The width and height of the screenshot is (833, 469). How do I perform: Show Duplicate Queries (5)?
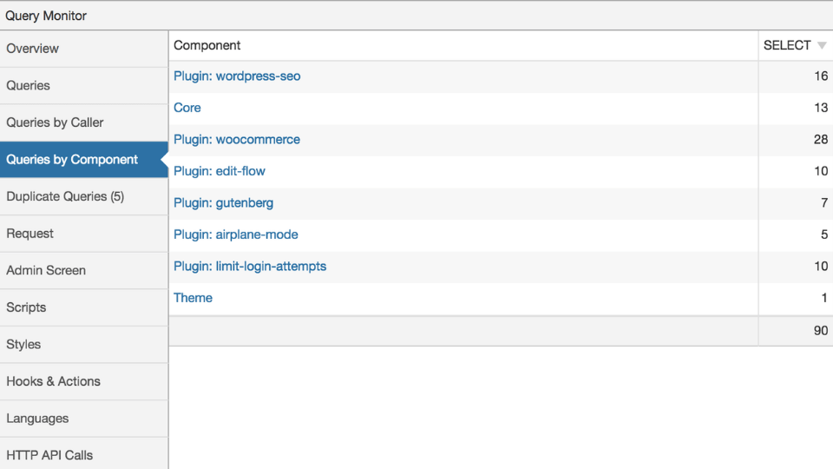[84, 197]
